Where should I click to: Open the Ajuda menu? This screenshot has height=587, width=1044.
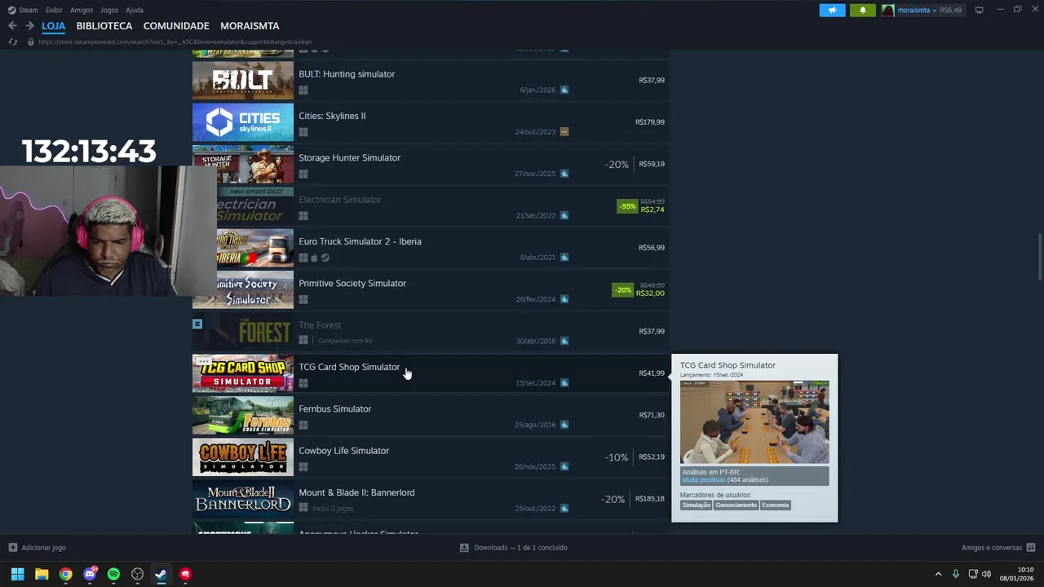tap(135, 10)
